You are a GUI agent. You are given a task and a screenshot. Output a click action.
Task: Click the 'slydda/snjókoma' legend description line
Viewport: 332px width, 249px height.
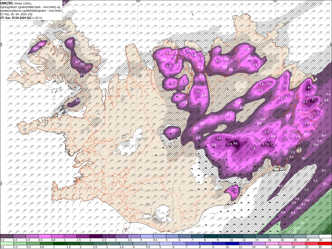tap(31, 11)
